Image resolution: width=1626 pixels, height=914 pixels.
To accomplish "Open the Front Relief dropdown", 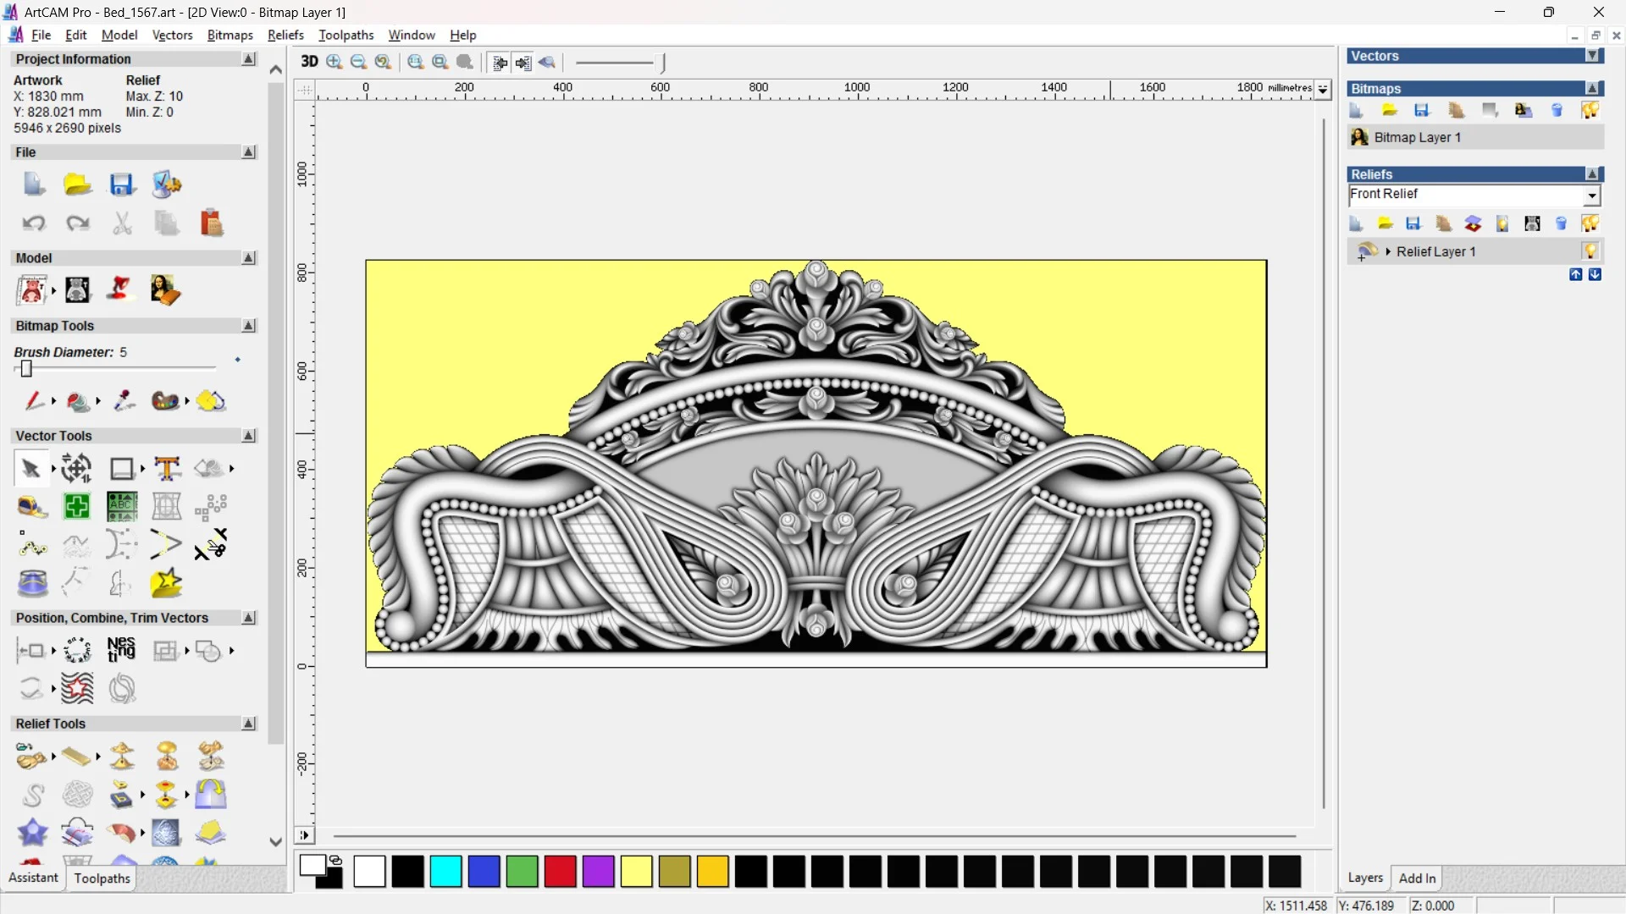I will point(1591,195).
